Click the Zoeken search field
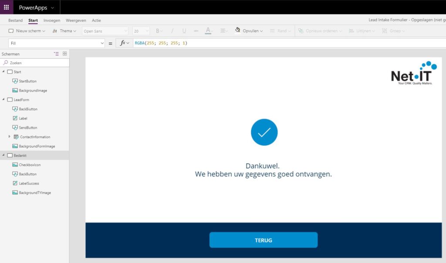 [x=37, y=63]
